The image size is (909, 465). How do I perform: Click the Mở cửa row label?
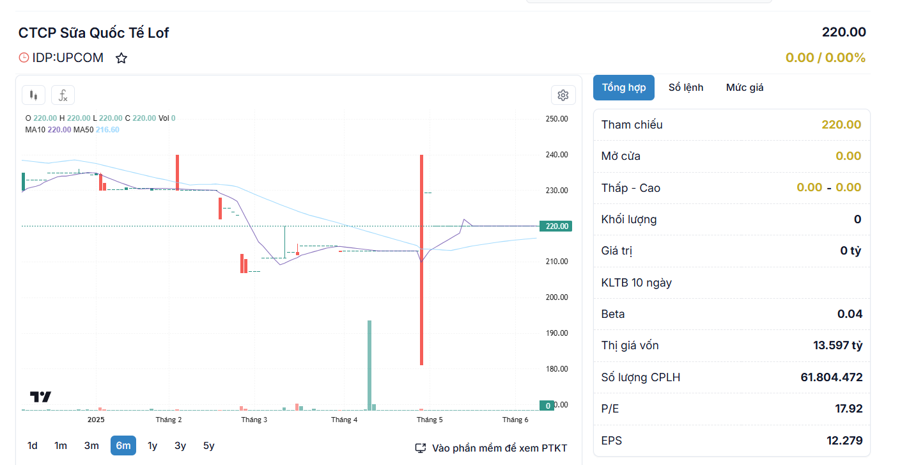[x=621, y=156]
